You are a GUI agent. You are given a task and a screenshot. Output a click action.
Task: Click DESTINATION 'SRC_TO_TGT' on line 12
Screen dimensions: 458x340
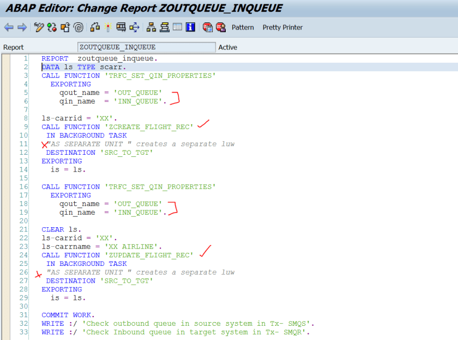pyautogui.click(x=99, y=153)
